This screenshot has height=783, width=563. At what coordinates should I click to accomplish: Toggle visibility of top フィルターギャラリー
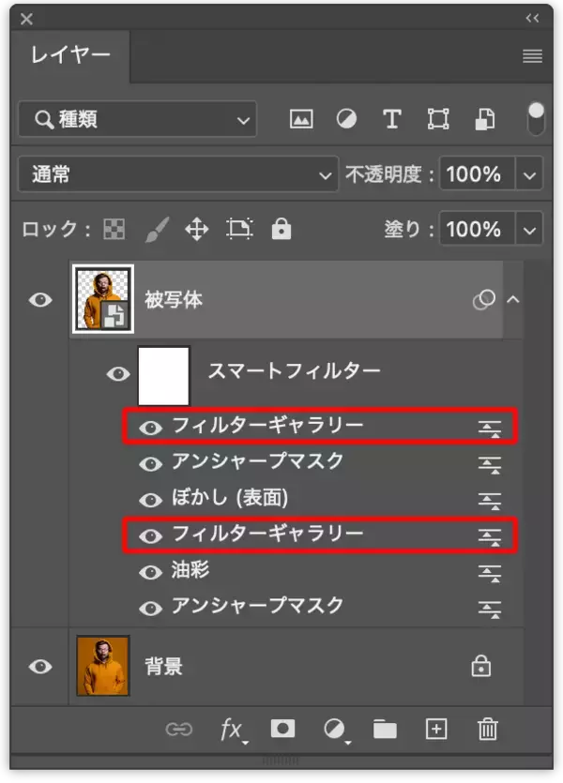point(150,428)
